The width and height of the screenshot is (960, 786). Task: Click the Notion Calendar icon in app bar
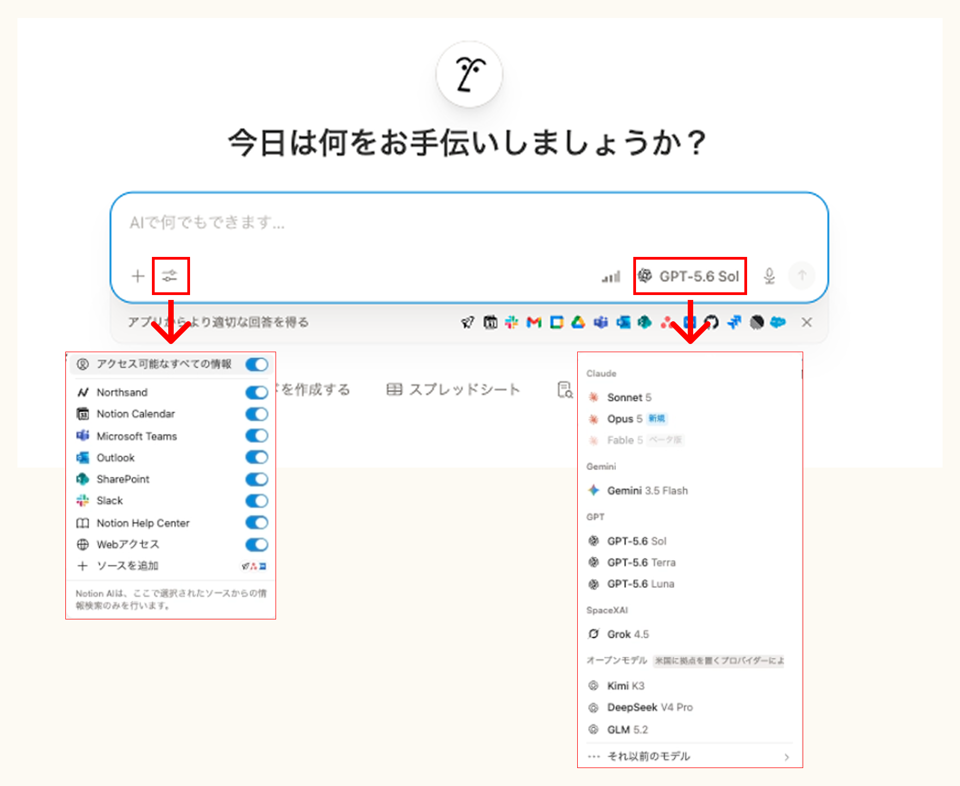[490, 322]
